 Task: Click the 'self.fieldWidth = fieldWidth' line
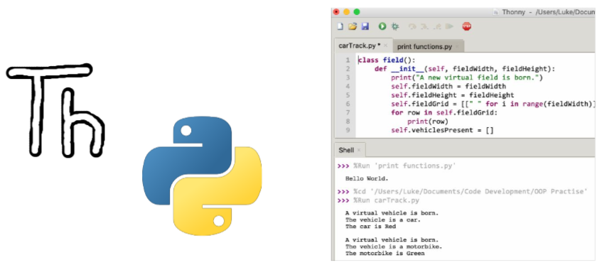pyautogui.click(x=448, y=86)
